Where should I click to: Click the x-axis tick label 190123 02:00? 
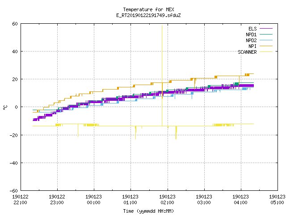[167, 200]
